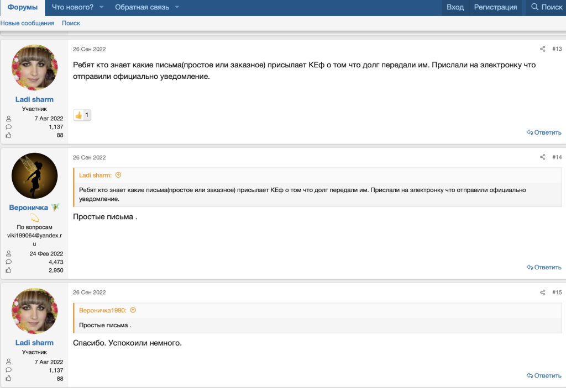Click share icon on post #15
This screenshot has width=566, height=388.
[x=542, y=293]
